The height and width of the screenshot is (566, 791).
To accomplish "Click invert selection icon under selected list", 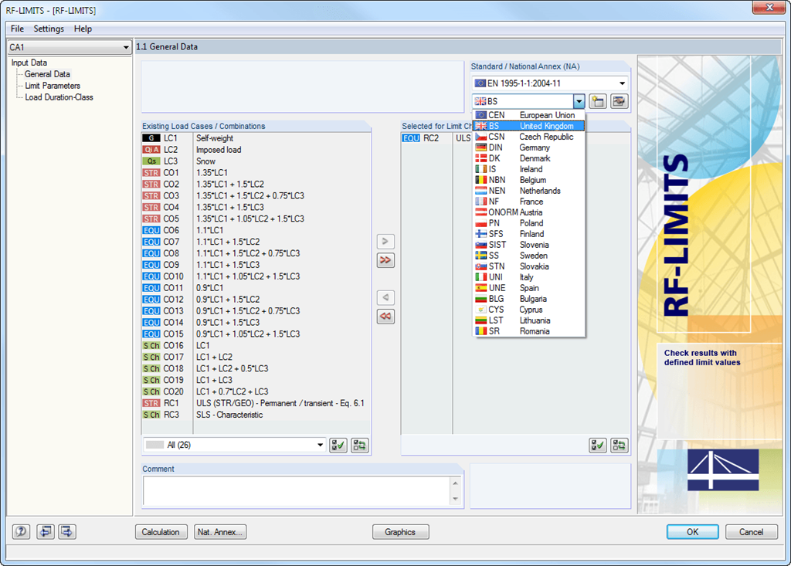I will coord(620,445).
